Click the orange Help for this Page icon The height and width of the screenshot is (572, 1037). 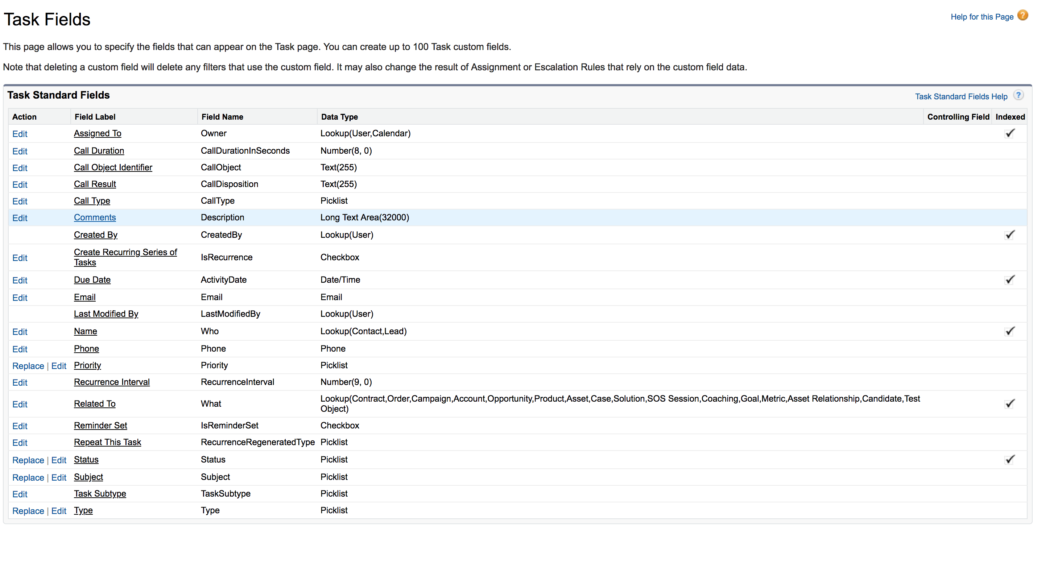tap(1022, 16)
